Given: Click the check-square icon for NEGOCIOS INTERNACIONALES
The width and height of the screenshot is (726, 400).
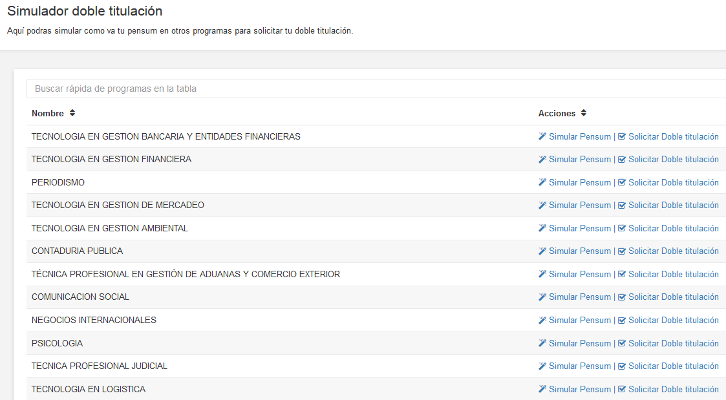Looking at the screenshot, I should point(622,320).
